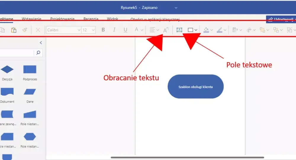The width and height of the screenshot is (296, 160).
Task: Click the red X delete icon
Action: (38, 30)
